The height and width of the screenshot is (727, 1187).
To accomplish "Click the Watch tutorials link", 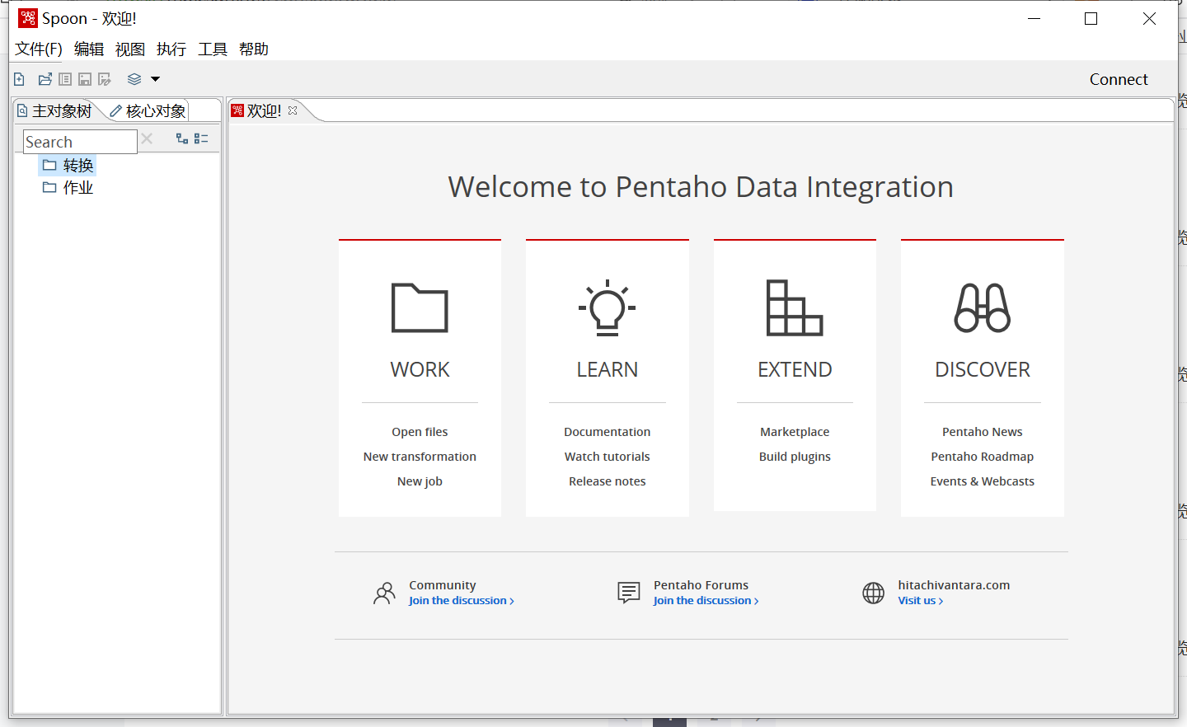I will [608, 457].
